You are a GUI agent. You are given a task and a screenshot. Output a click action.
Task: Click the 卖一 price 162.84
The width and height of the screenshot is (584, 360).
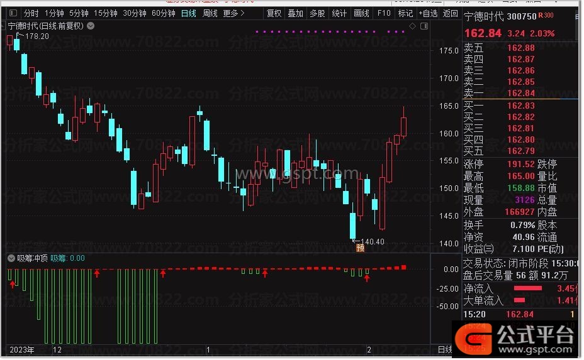coord(520,93)
